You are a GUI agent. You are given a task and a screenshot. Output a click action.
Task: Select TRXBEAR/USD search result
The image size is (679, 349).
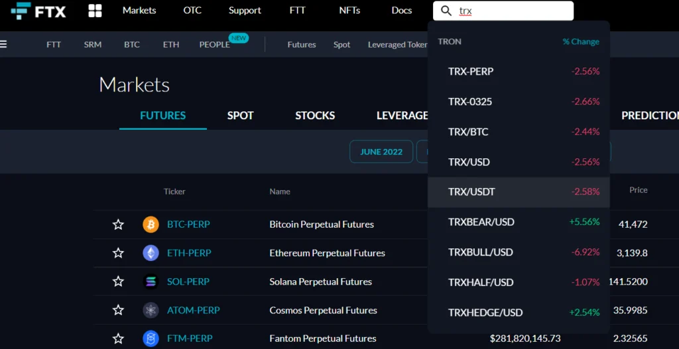point(519,222)
